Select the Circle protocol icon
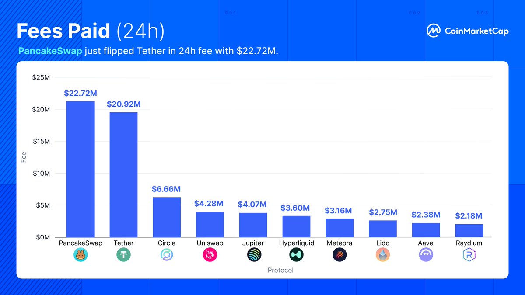 [167, 255]
